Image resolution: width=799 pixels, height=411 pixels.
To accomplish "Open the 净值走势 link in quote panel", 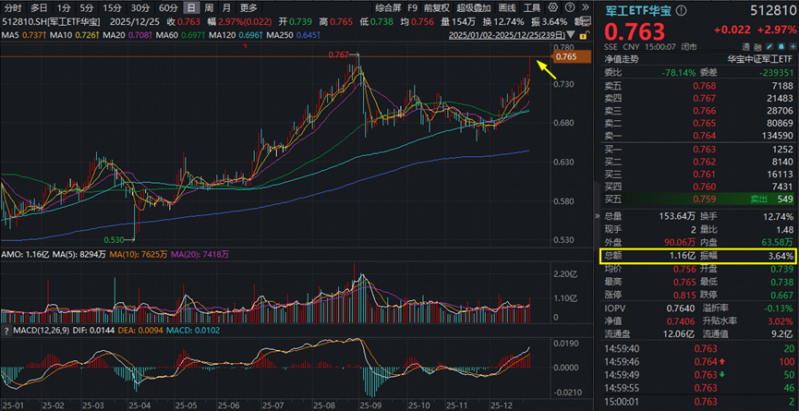I will [623, 58].
